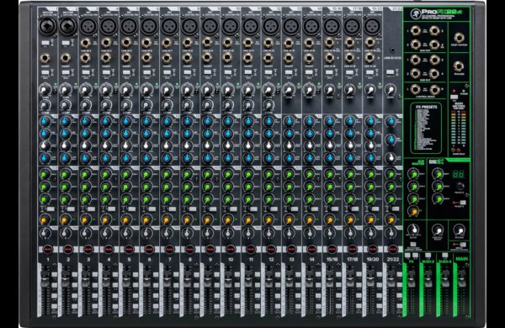Click the compressor knob on channel 2
This screenshot has width=505, height=328.
click(x=66, y=104)
